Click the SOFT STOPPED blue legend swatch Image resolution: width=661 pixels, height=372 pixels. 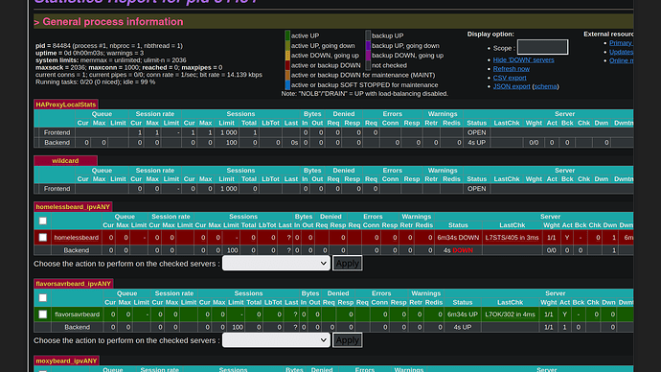click(x=287, y=84)
